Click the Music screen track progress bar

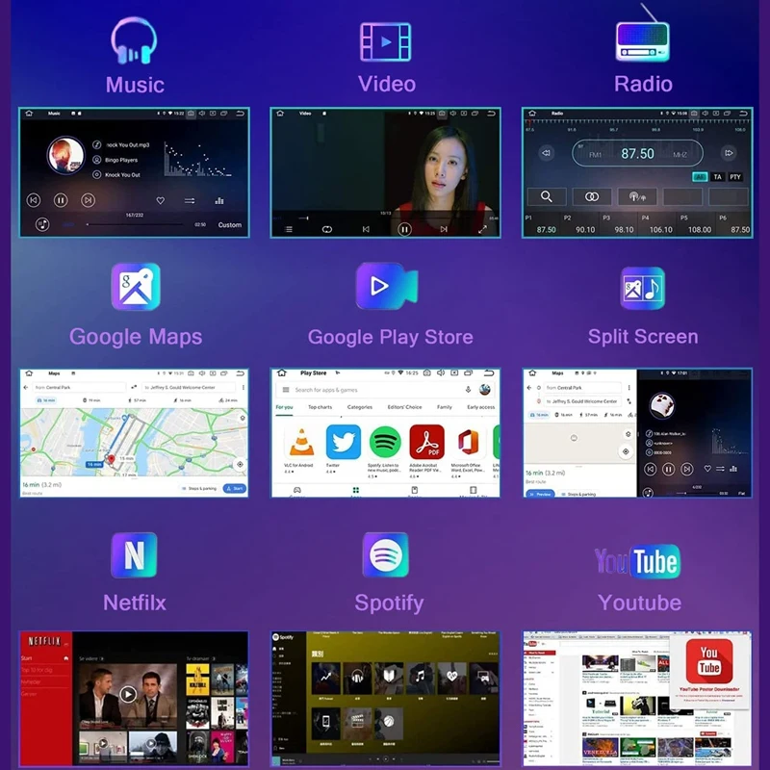point(134,224)
